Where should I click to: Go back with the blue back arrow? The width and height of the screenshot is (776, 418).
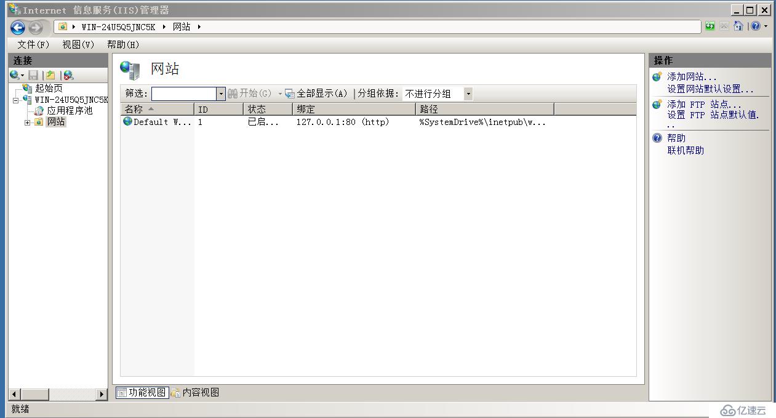coord(18,27)
